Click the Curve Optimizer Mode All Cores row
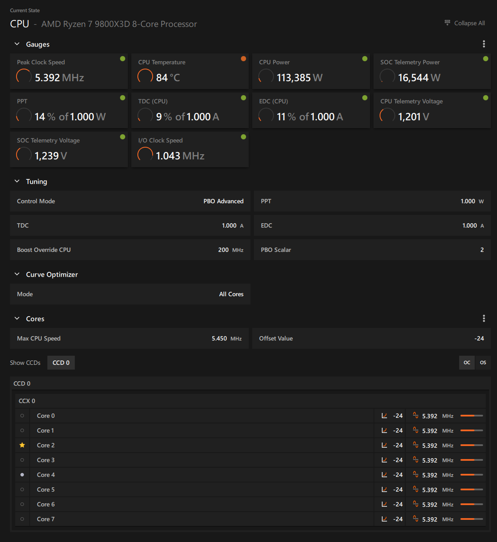This screenshot has width=497, height=542. coord(130,294)
